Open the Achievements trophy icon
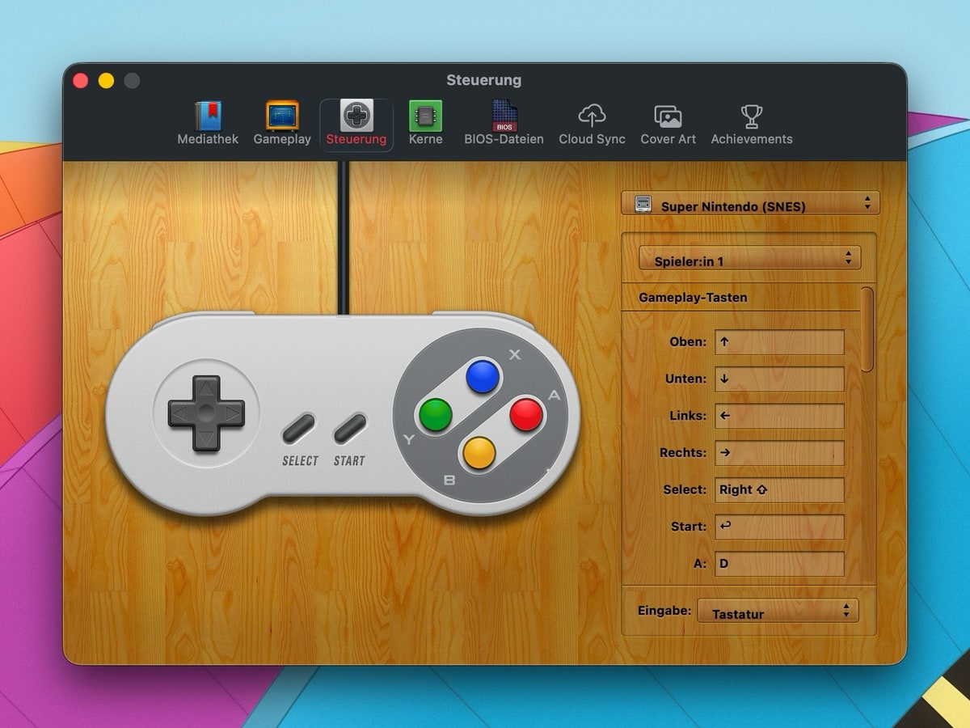Viewport: 970px width, 728px height. (752, 116)
